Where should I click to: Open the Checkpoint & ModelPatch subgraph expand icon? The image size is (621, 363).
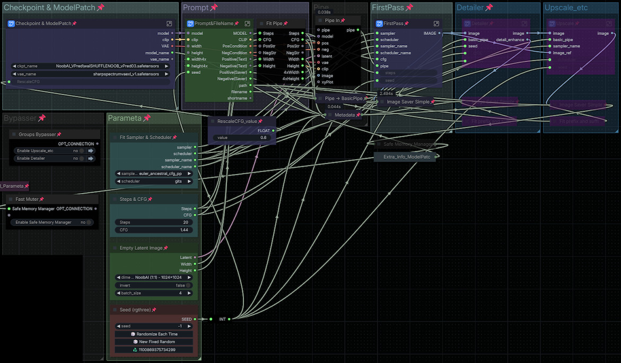pyautogui.click(x=169, y=24)
